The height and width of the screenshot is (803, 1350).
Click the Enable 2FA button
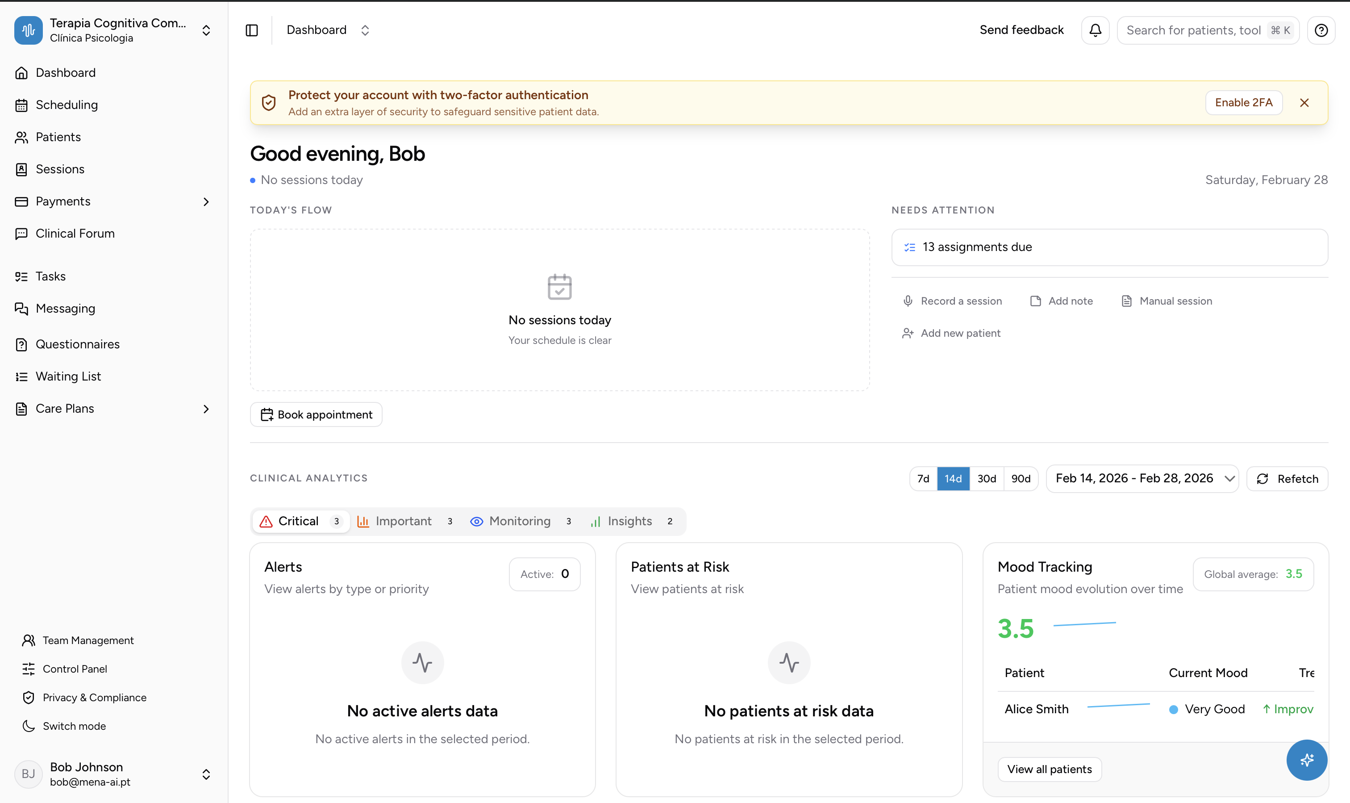[x=1243, y=102]
